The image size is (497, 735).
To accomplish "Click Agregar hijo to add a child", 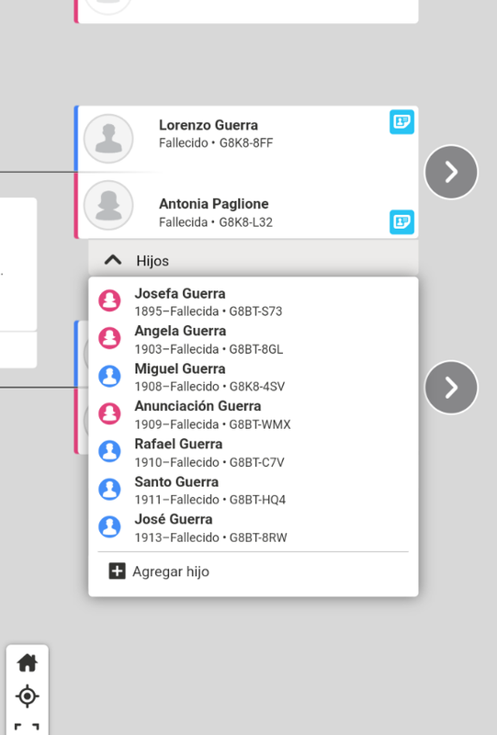I will [x=171, y=571].
